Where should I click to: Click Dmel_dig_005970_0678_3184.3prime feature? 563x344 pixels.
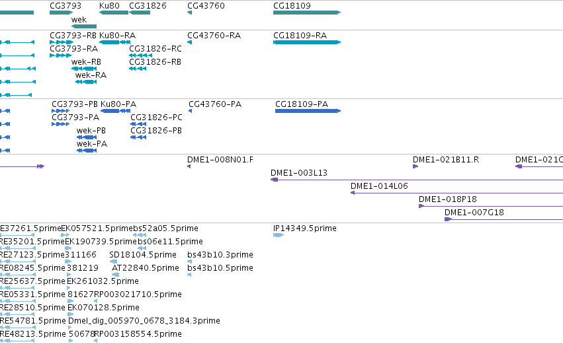click(144, 322)
